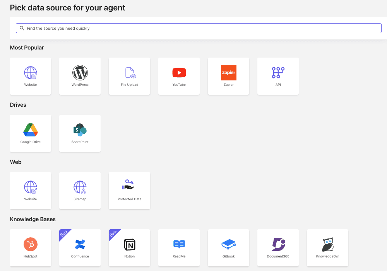Pick the YouTube data source

pyautogui.click(x=179, y=76)
